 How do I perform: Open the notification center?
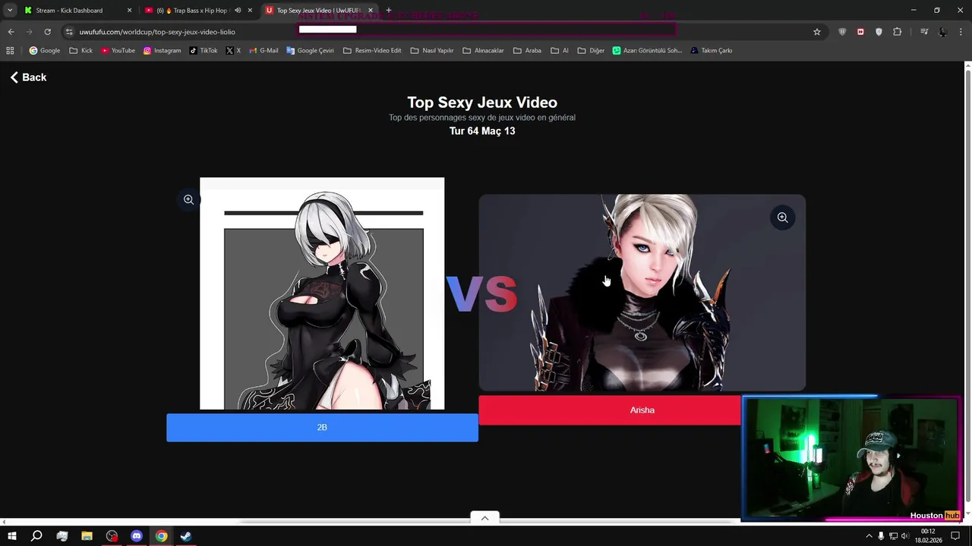click(956, 536)
